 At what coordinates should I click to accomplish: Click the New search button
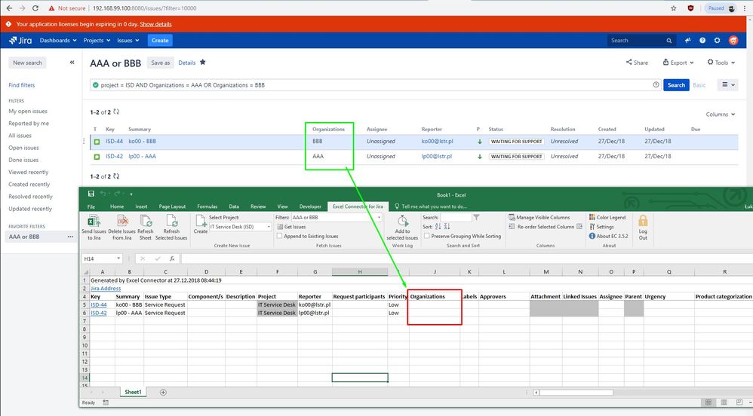pyautogui.click(x=27, y=63)
